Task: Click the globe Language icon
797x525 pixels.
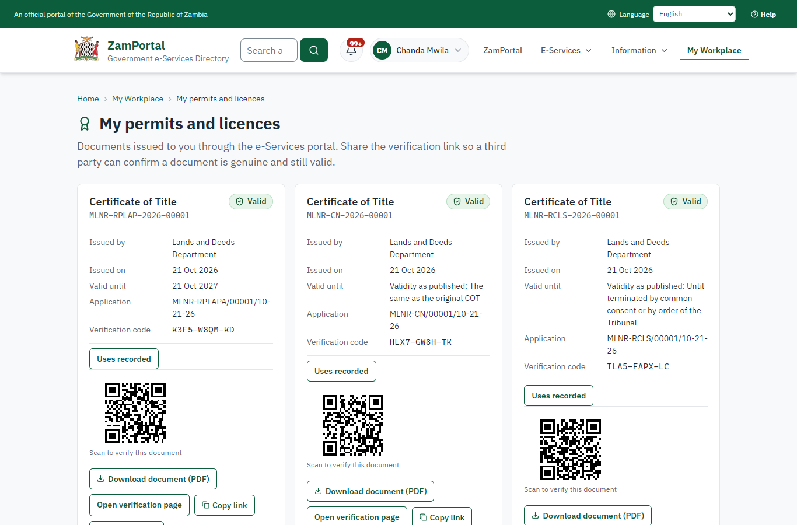Action: [x=611, y=14]
